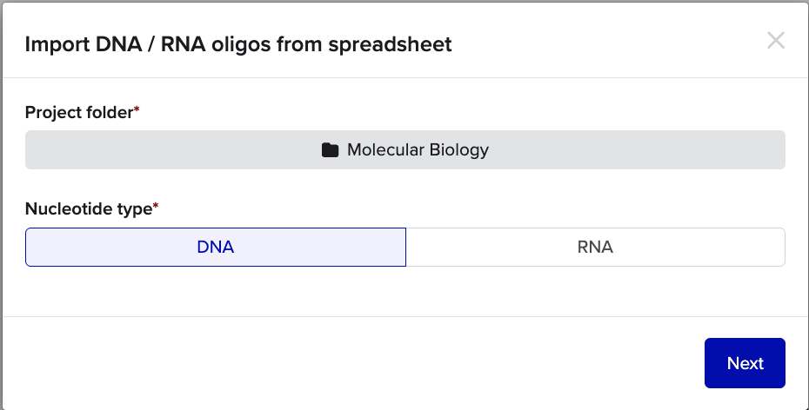The height and width of the screenshot is (410, 809).
Task: Click the folder icon beside Molecular Biology
Action: [330, 150]
